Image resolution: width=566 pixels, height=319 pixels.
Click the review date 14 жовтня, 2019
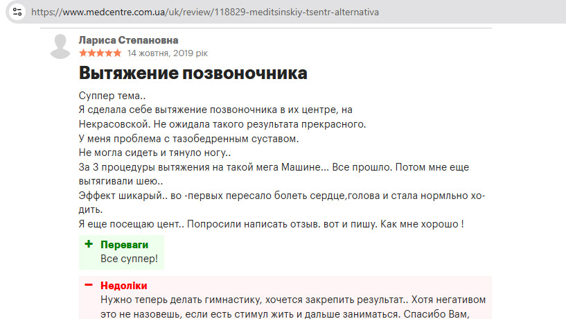(167, 53)
